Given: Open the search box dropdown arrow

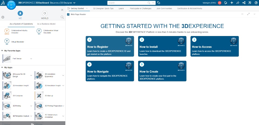Looking at the screenshot, I should click(x=153, y=3).
